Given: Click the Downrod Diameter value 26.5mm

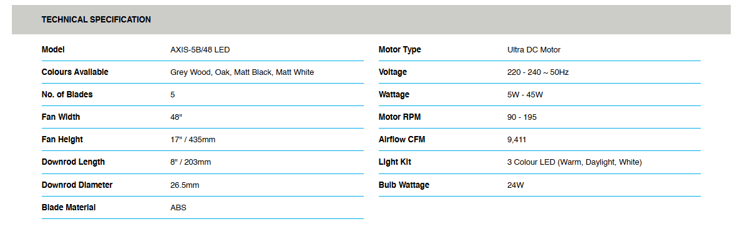Looking at the screenshot, I should [185, 185].
